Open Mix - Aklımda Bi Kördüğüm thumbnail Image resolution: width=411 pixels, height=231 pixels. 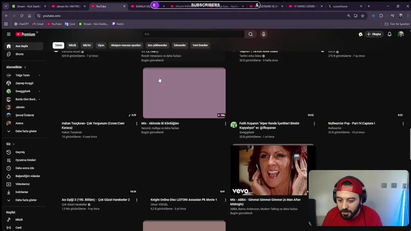(184, 93)
